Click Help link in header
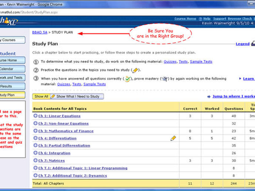255x191 pixels. 207,19
